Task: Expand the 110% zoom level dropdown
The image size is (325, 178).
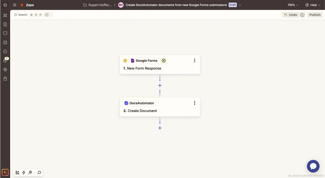Action: click(293, 5)
